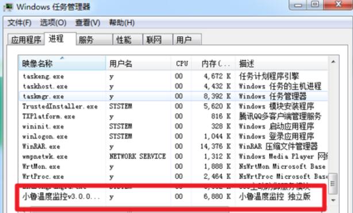Click the 用户名 column header
353x213 pixels.
(138, 64)
